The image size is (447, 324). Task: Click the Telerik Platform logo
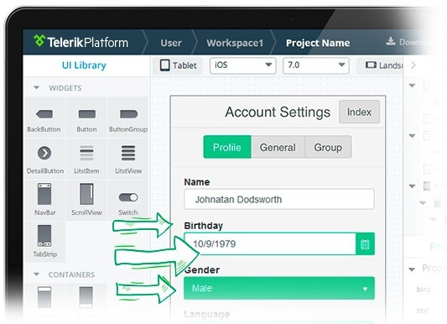[x=81, y=42]
